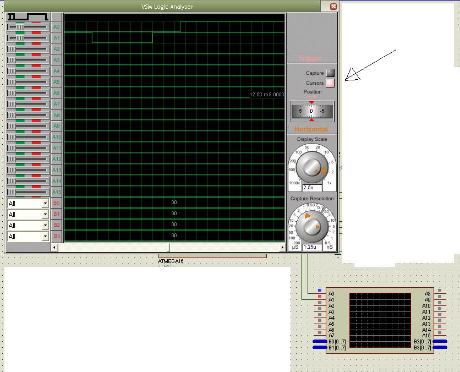This screenshot has height=372, width=460.
Task: Click the Capture Resolution value field
Action: [x=312, y=247]
